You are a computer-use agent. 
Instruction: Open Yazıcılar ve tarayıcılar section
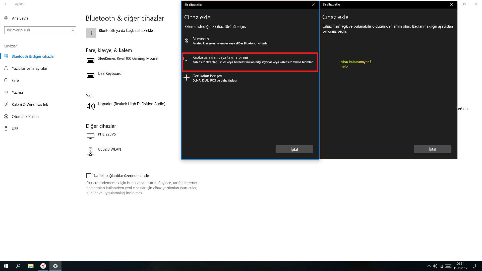point(29,69)
